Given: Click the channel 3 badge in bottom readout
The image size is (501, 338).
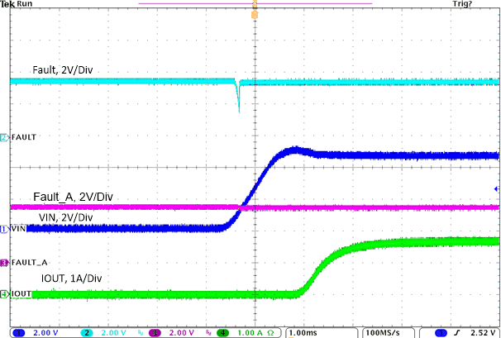Looking at the screenshot, I should point(154,332).
